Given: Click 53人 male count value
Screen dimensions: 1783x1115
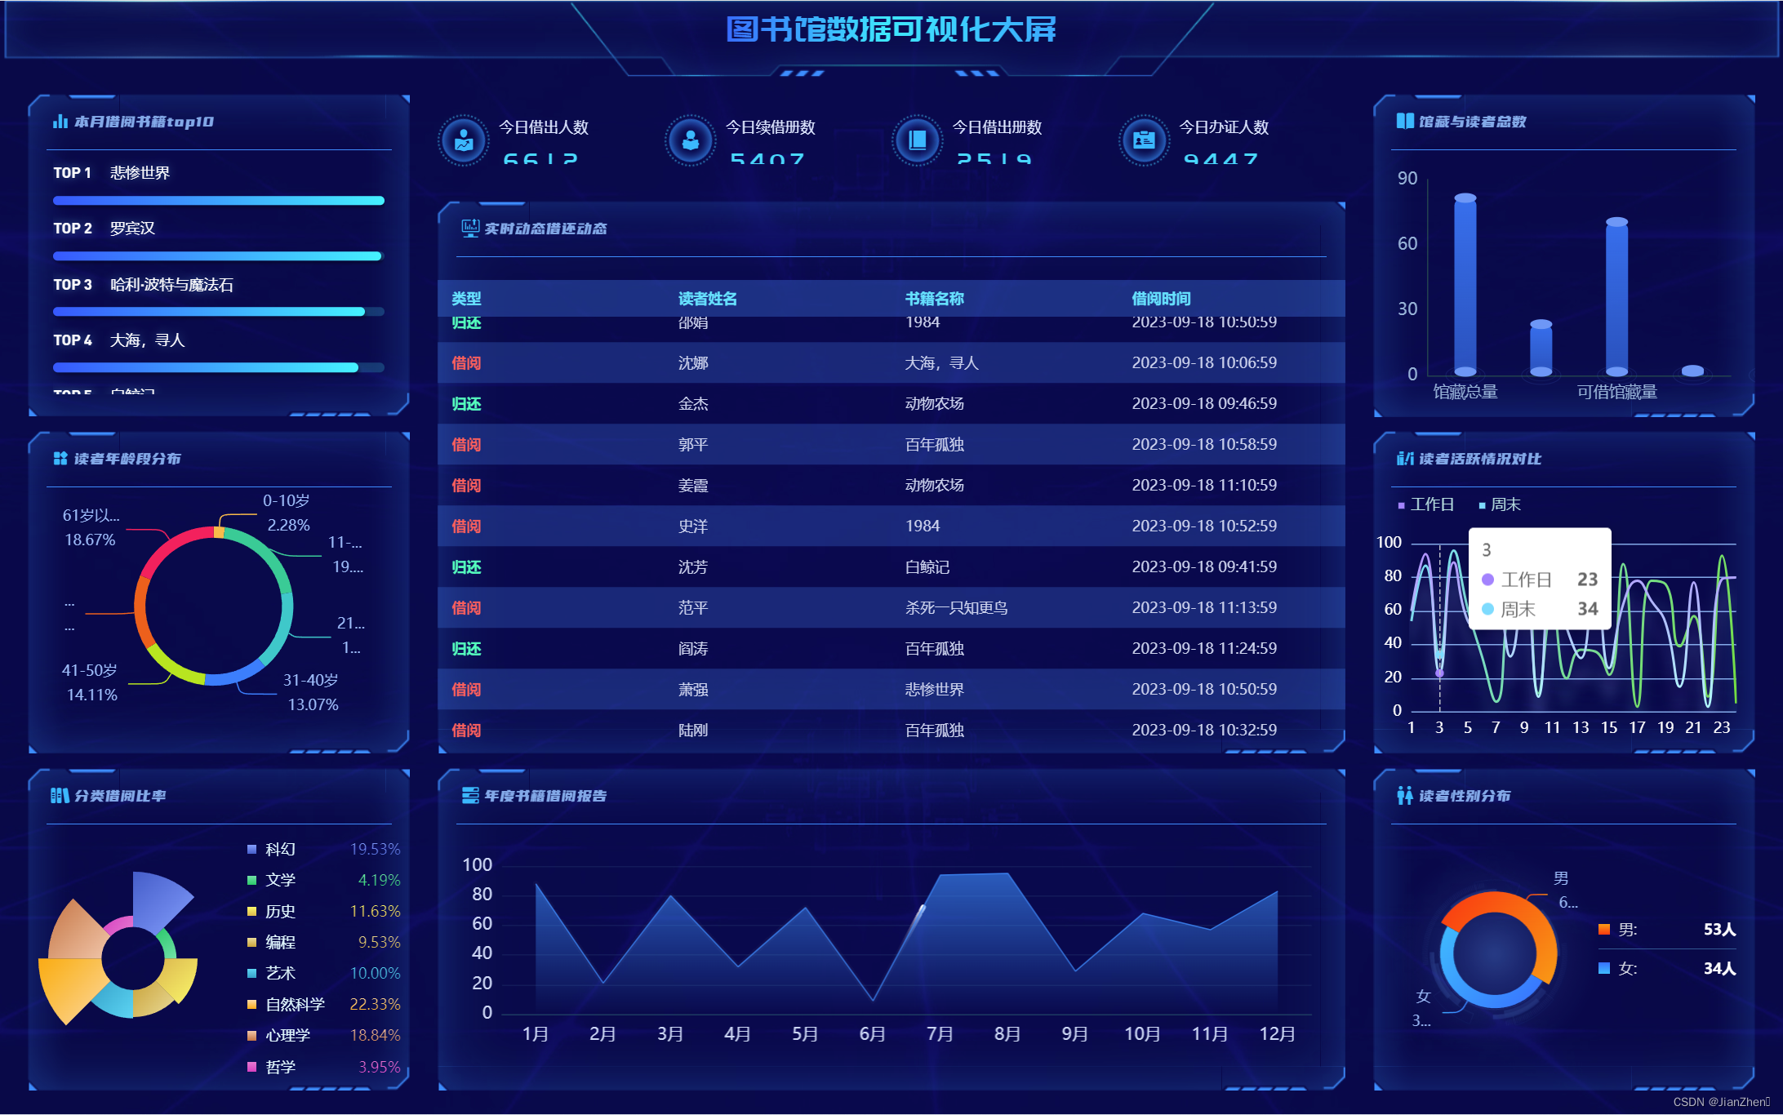Looking at the screenshot, I should (1719, 930).
